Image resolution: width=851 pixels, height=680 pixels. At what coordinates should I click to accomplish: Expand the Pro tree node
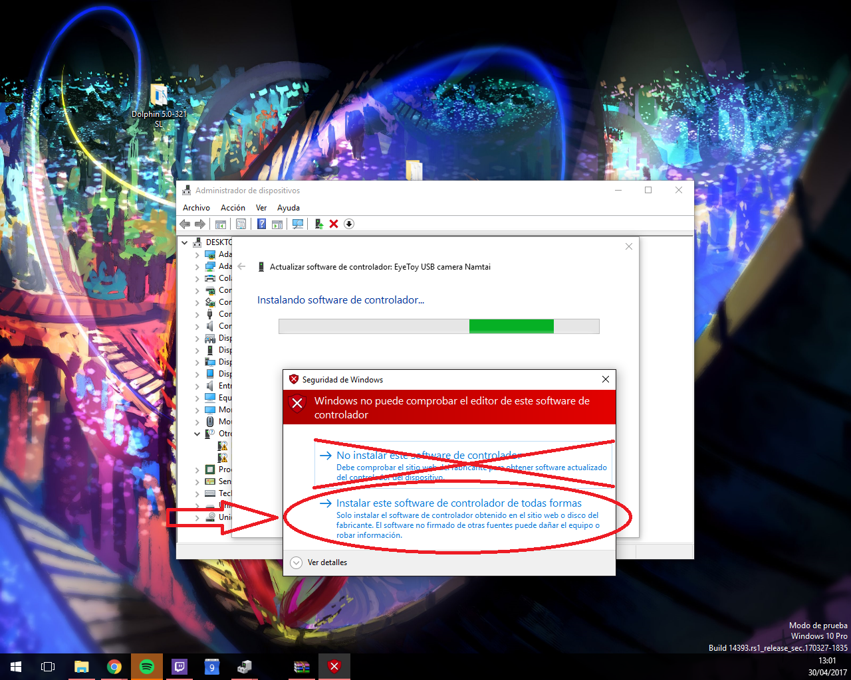click(x=197, y=469)
